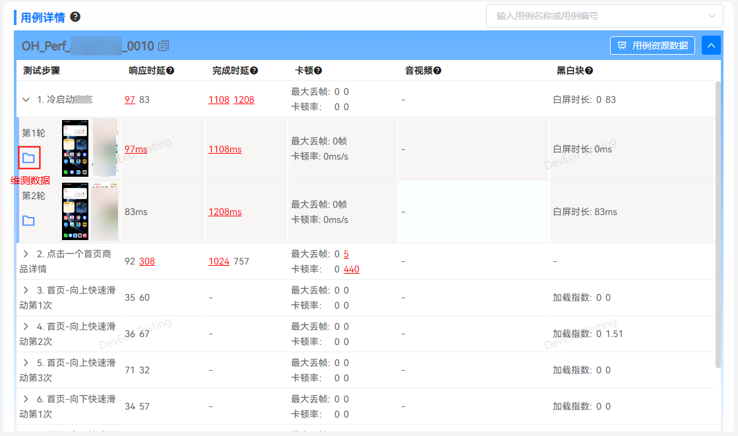Viewport: 738px width, 436px height.
Task: Open first screenshot thumbnail in 第1轮
Action: [75, 148]
